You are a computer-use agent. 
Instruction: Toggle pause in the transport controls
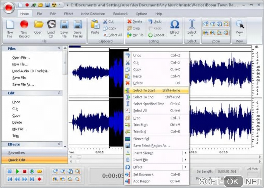coord(10,171)
